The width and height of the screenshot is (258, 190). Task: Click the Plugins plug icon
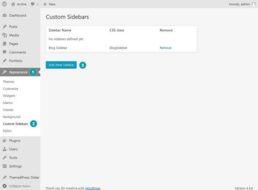[5, 141]
